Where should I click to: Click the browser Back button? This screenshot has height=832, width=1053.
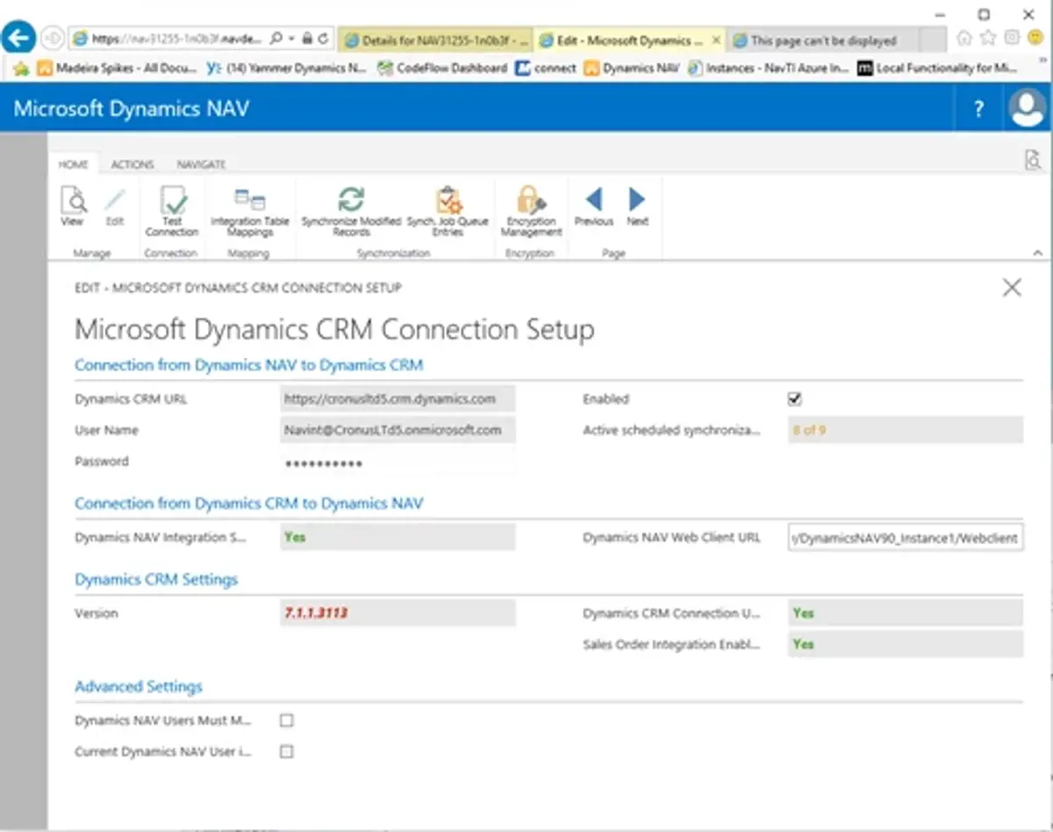[19, 36]
